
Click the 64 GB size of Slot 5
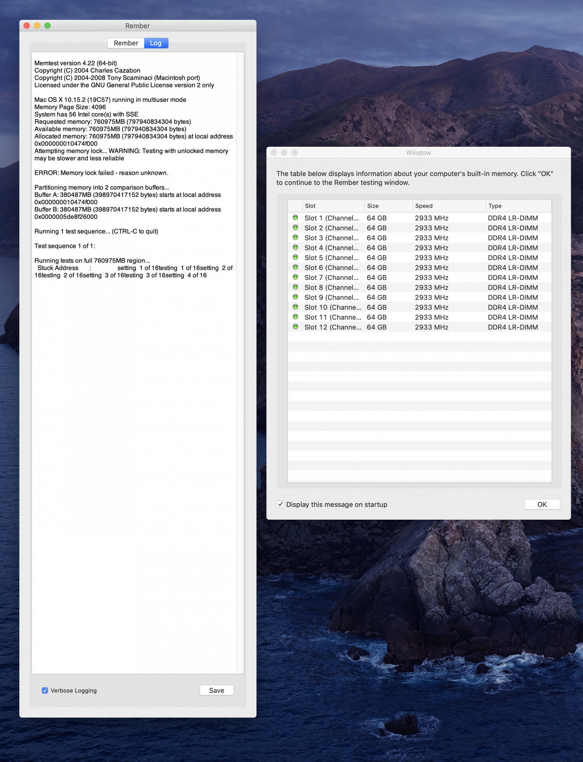click(376, 258)
